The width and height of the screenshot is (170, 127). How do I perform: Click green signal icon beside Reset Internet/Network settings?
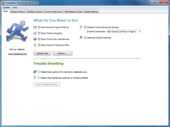click(35, 78)
